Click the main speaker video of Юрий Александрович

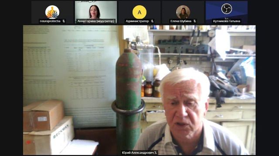[x=139, y=90]
